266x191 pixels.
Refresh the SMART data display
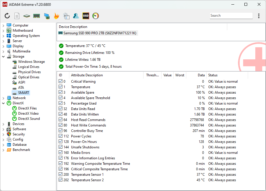point(7,16)
